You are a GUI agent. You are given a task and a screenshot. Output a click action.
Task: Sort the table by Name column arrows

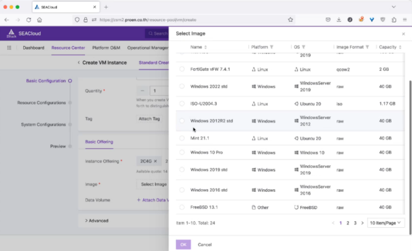click(x=205, y=47)
